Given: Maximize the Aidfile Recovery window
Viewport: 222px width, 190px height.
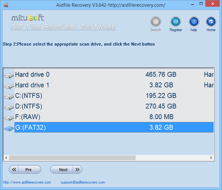Looking at the screenshot, I should (201, 4).
